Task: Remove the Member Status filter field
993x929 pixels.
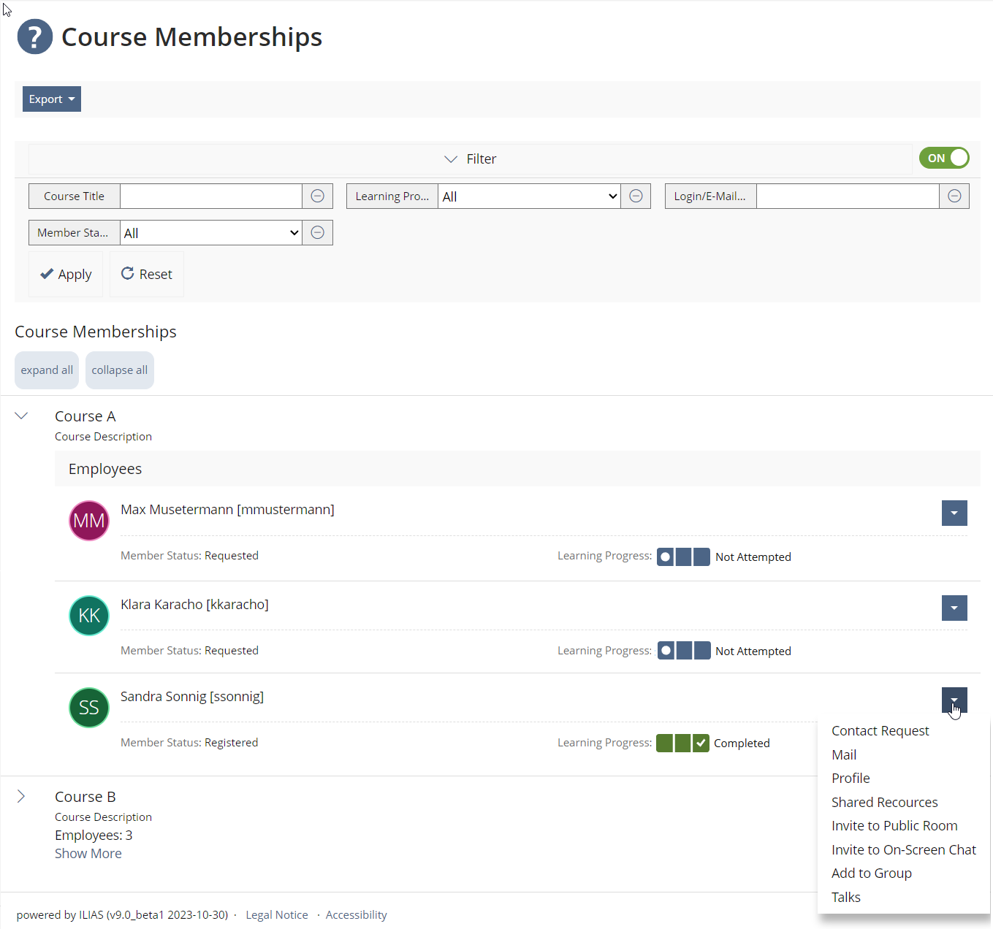Action: tap(317, 232)
